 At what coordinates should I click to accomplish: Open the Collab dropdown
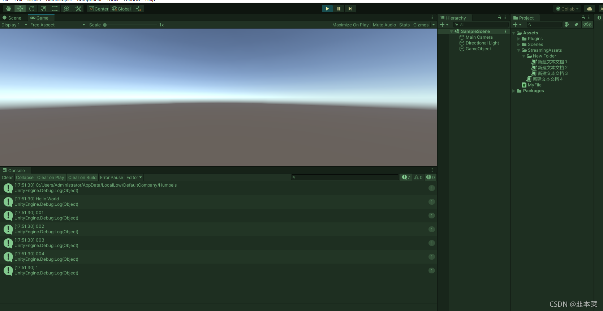[x=567, y=9]
